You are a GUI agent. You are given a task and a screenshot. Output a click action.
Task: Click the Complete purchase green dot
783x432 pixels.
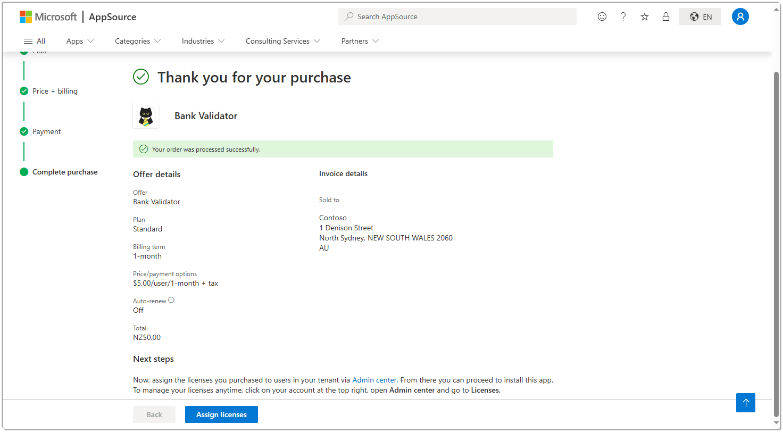coord(24,172)
